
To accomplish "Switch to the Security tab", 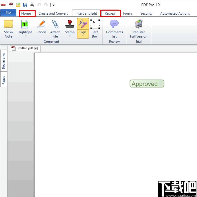I will (x=146, y=13).
